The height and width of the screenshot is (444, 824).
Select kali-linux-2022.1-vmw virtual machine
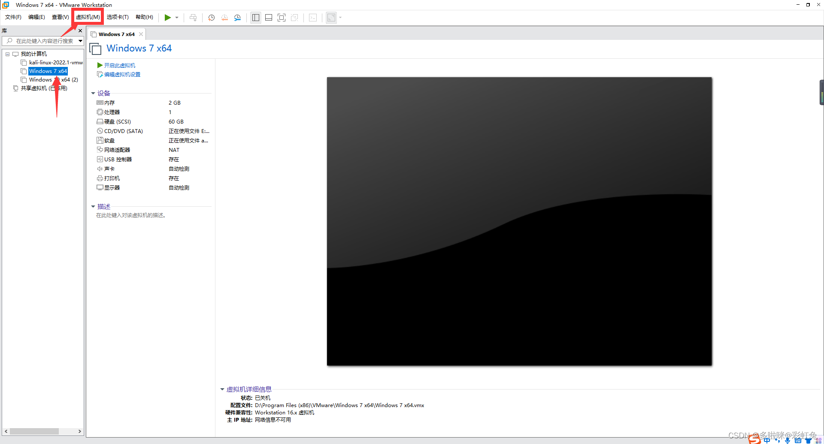tap(56, 63)
